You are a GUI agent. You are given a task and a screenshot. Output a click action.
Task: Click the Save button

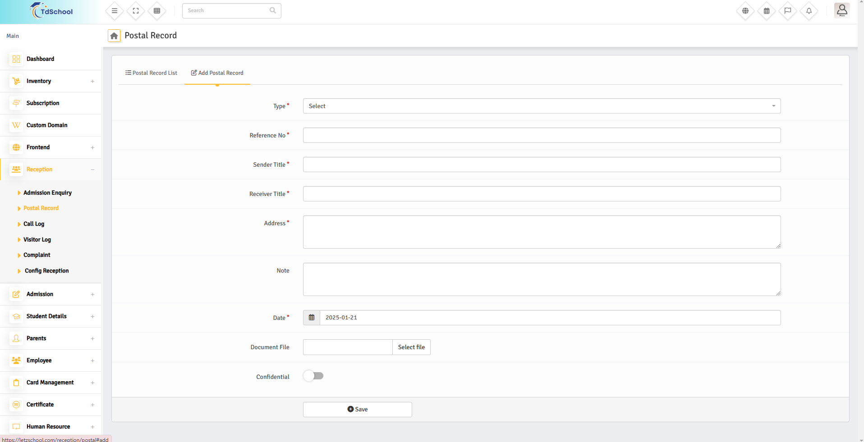click(357, 410)
